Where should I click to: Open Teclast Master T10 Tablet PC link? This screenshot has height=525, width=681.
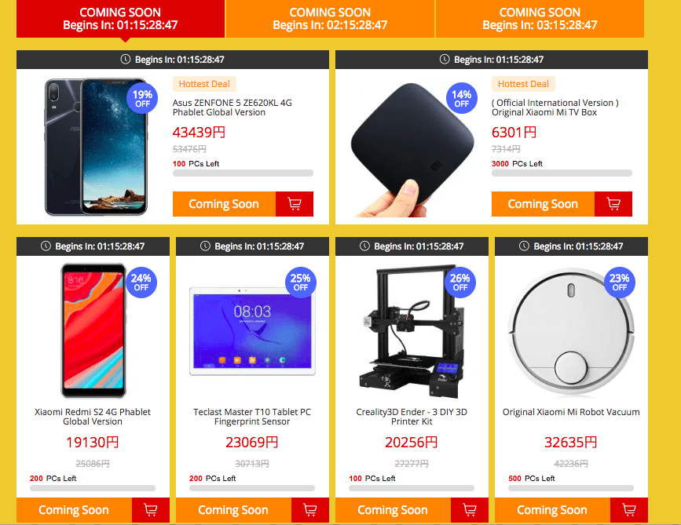252,417
